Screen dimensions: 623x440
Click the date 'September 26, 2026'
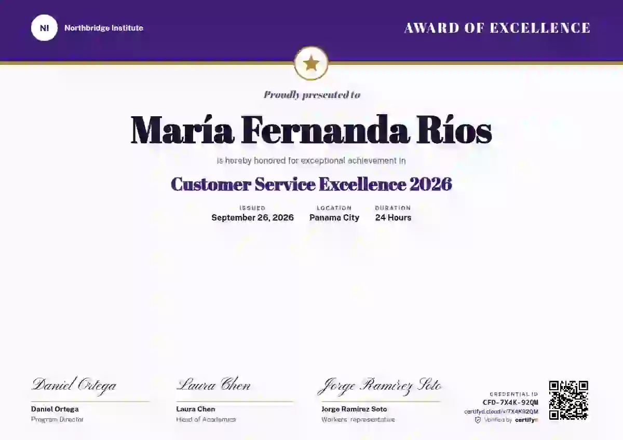[x=252, y=217]
